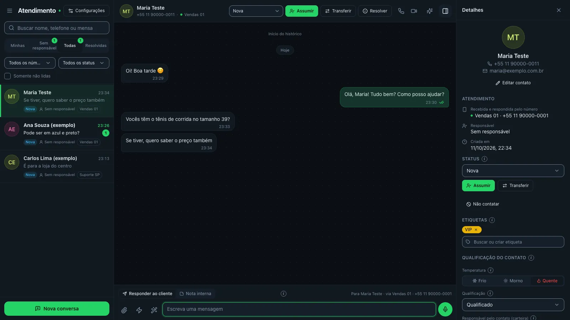Close the Detalhes panel
The width and height of the screenshot is (570, 320).
(559, 10)
